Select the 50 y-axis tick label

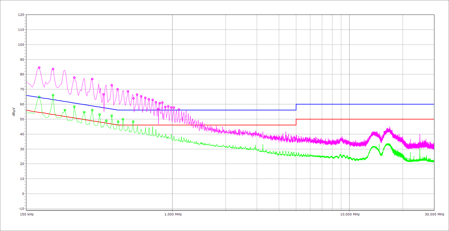coord(22,119)
